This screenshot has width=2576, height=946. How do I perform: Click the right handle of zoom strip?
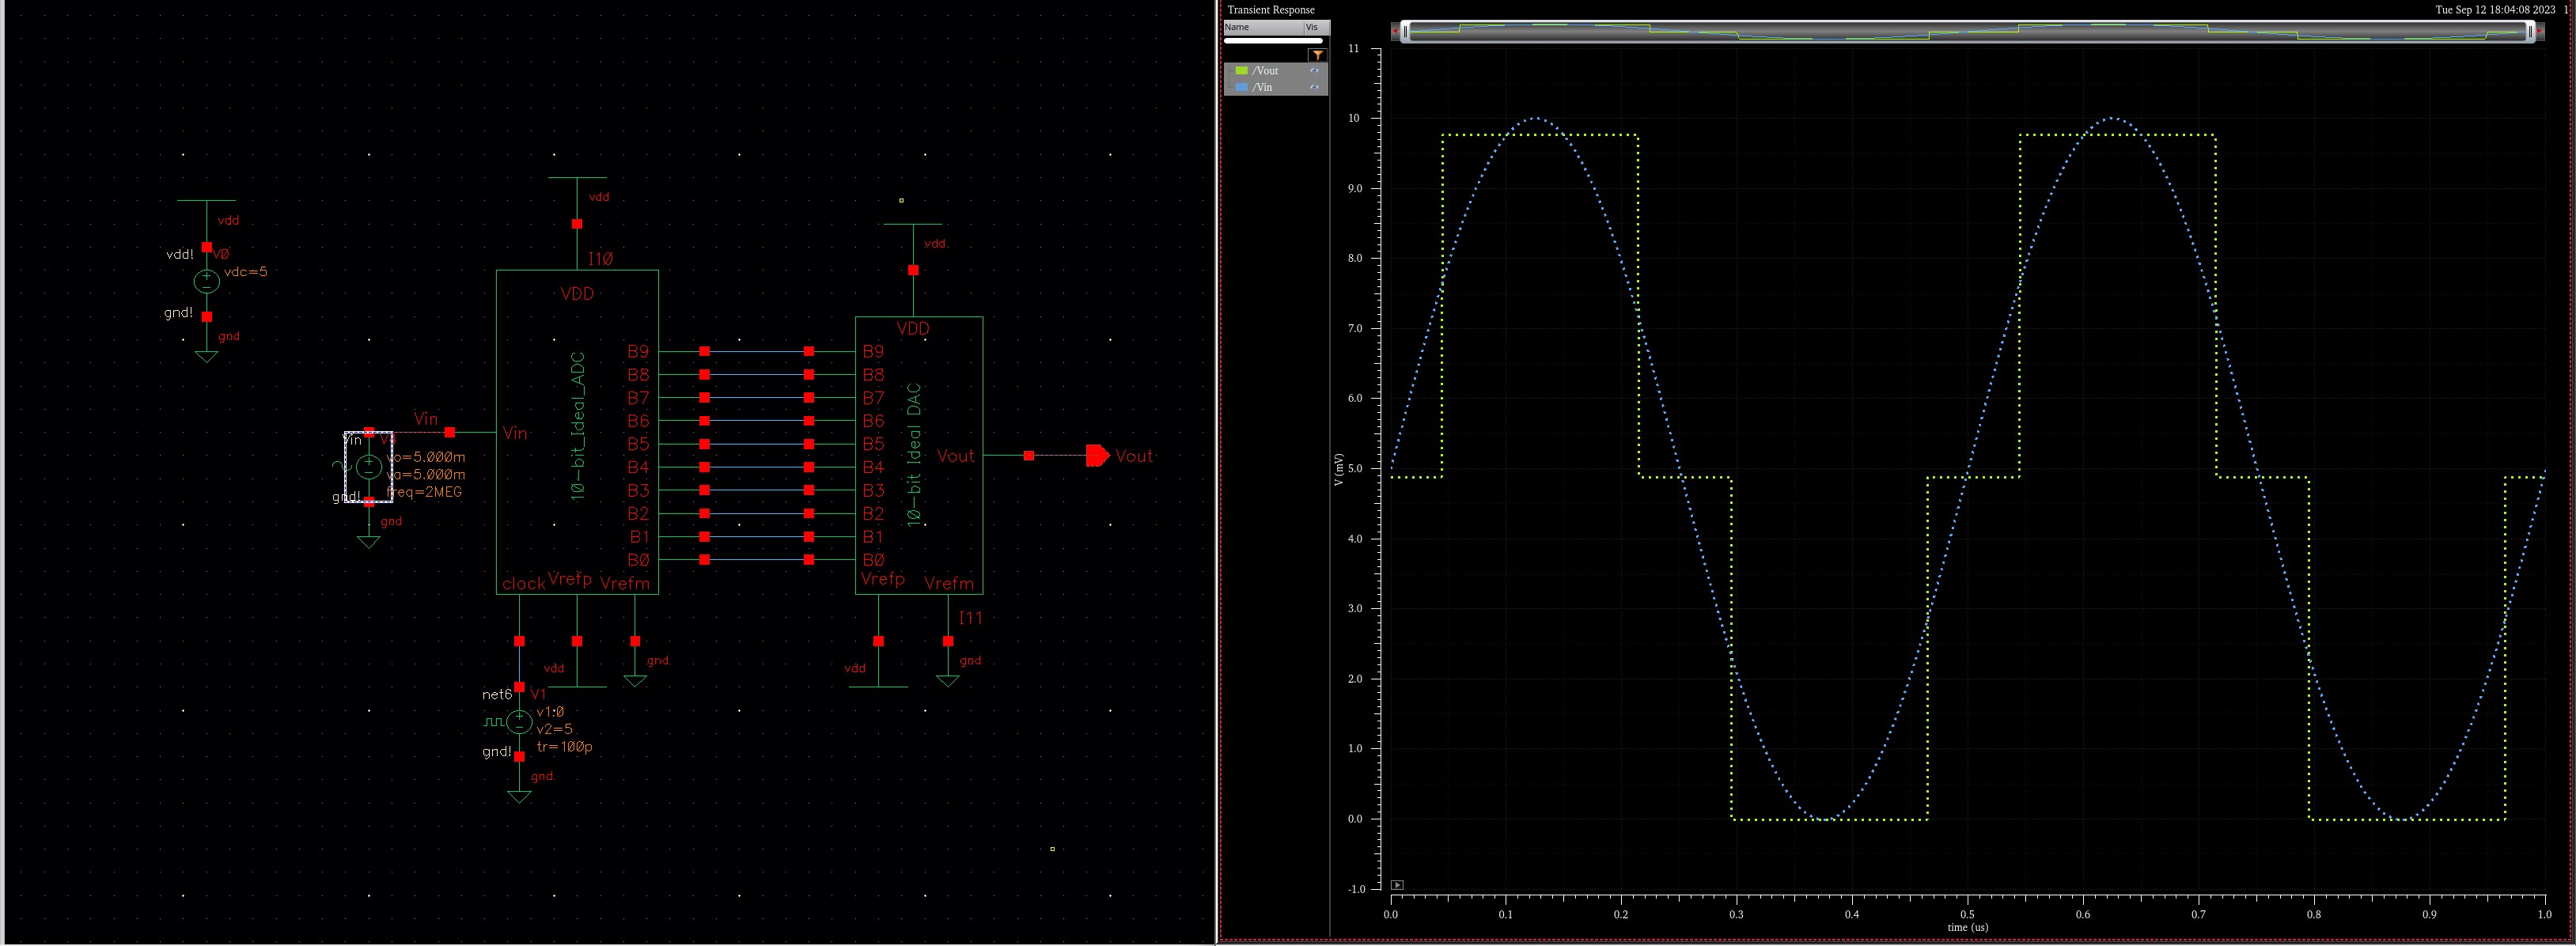point(2530,32)
